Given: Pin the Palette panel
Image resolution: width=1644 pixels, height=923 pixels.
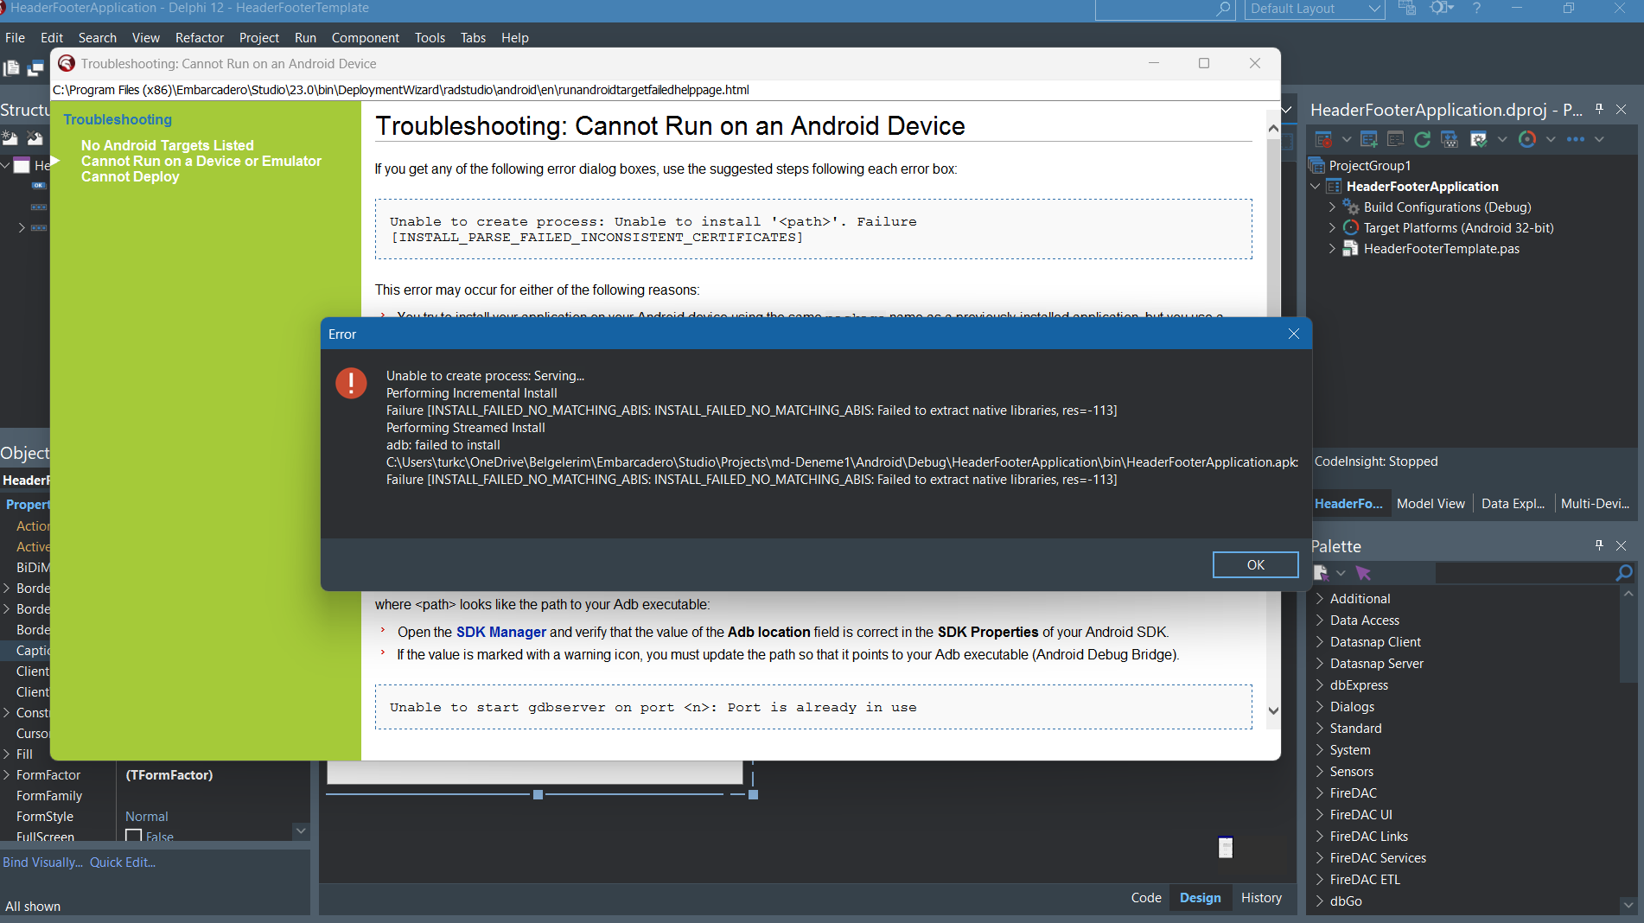Looking at the screenshot, I should click(x=1599, y=545).
